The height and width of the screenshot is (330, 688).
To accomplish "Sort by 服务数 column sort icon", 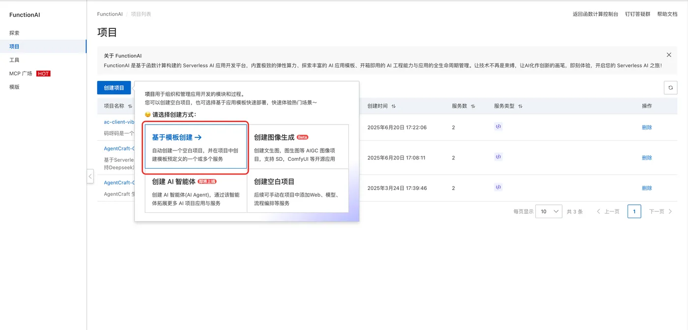I will click(x=473, y=106).
